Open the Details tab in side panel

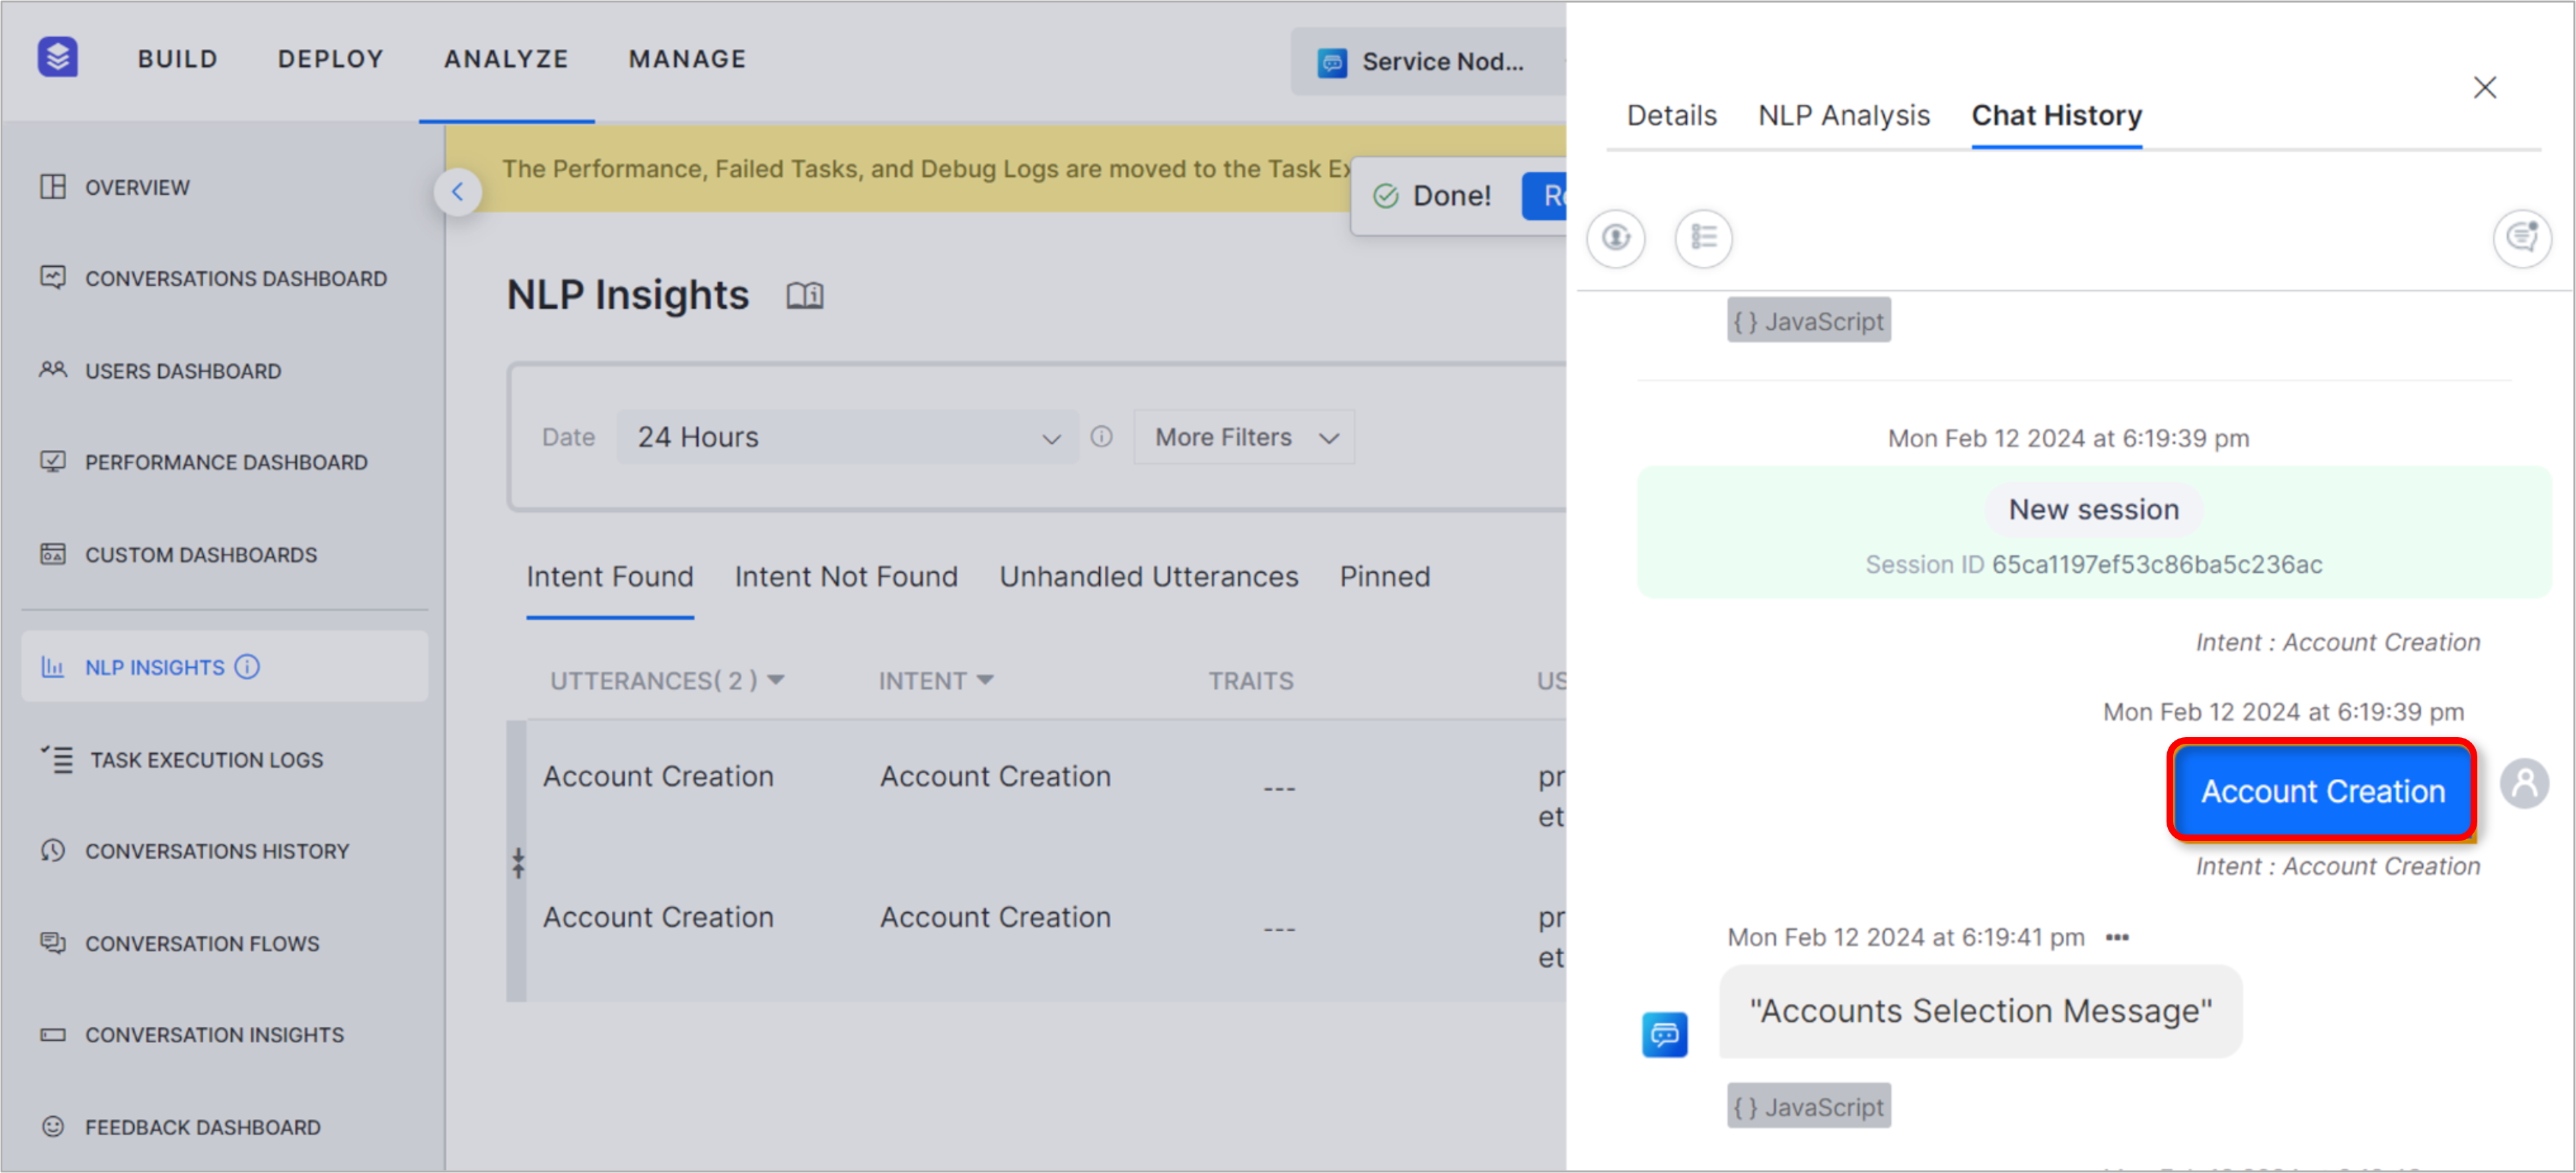(1671, 116)
